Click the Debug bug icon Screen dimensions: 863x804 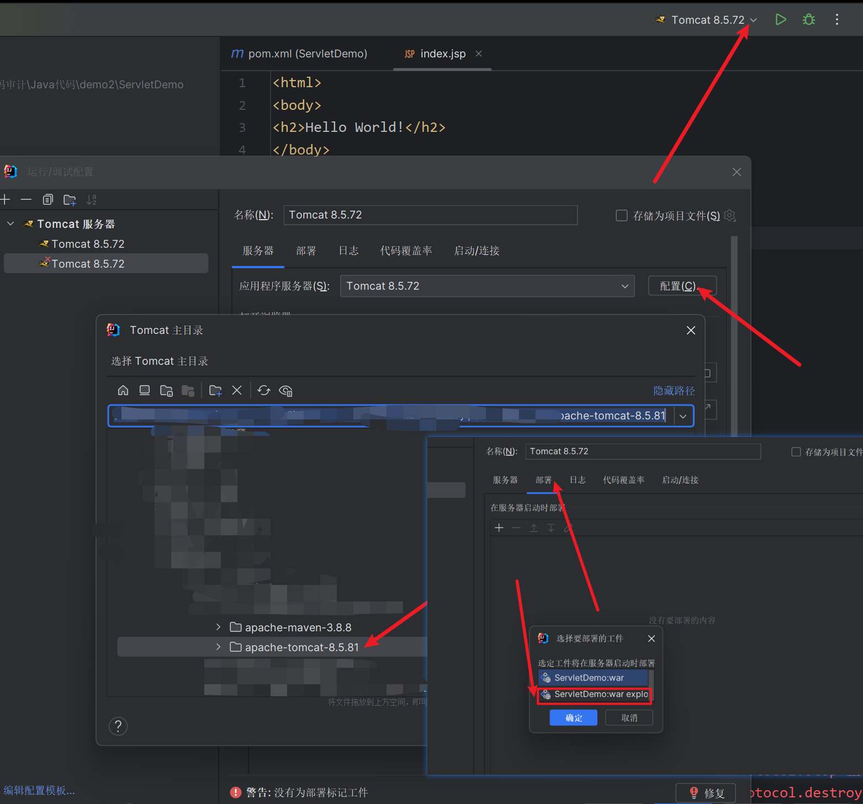coord(808,20)
